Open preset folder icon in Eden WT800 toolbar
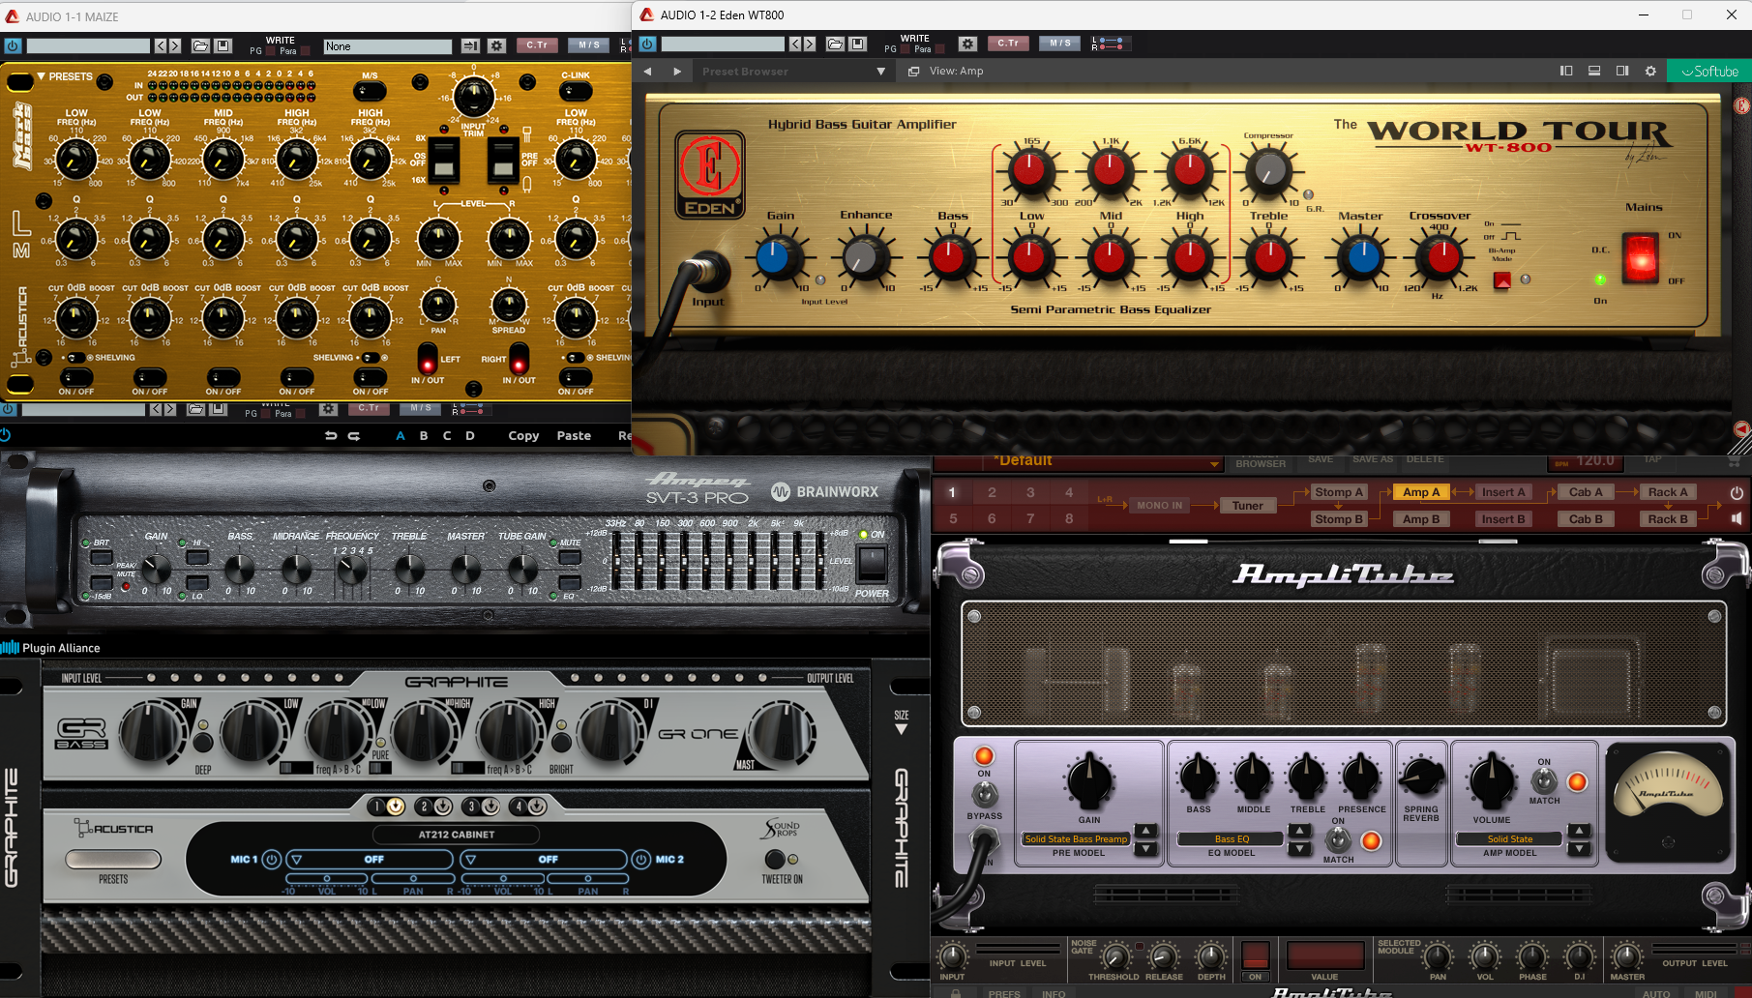 coord(835,44)
